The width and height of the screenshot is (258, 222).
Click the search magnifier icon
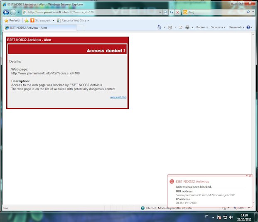pos(248,12)
